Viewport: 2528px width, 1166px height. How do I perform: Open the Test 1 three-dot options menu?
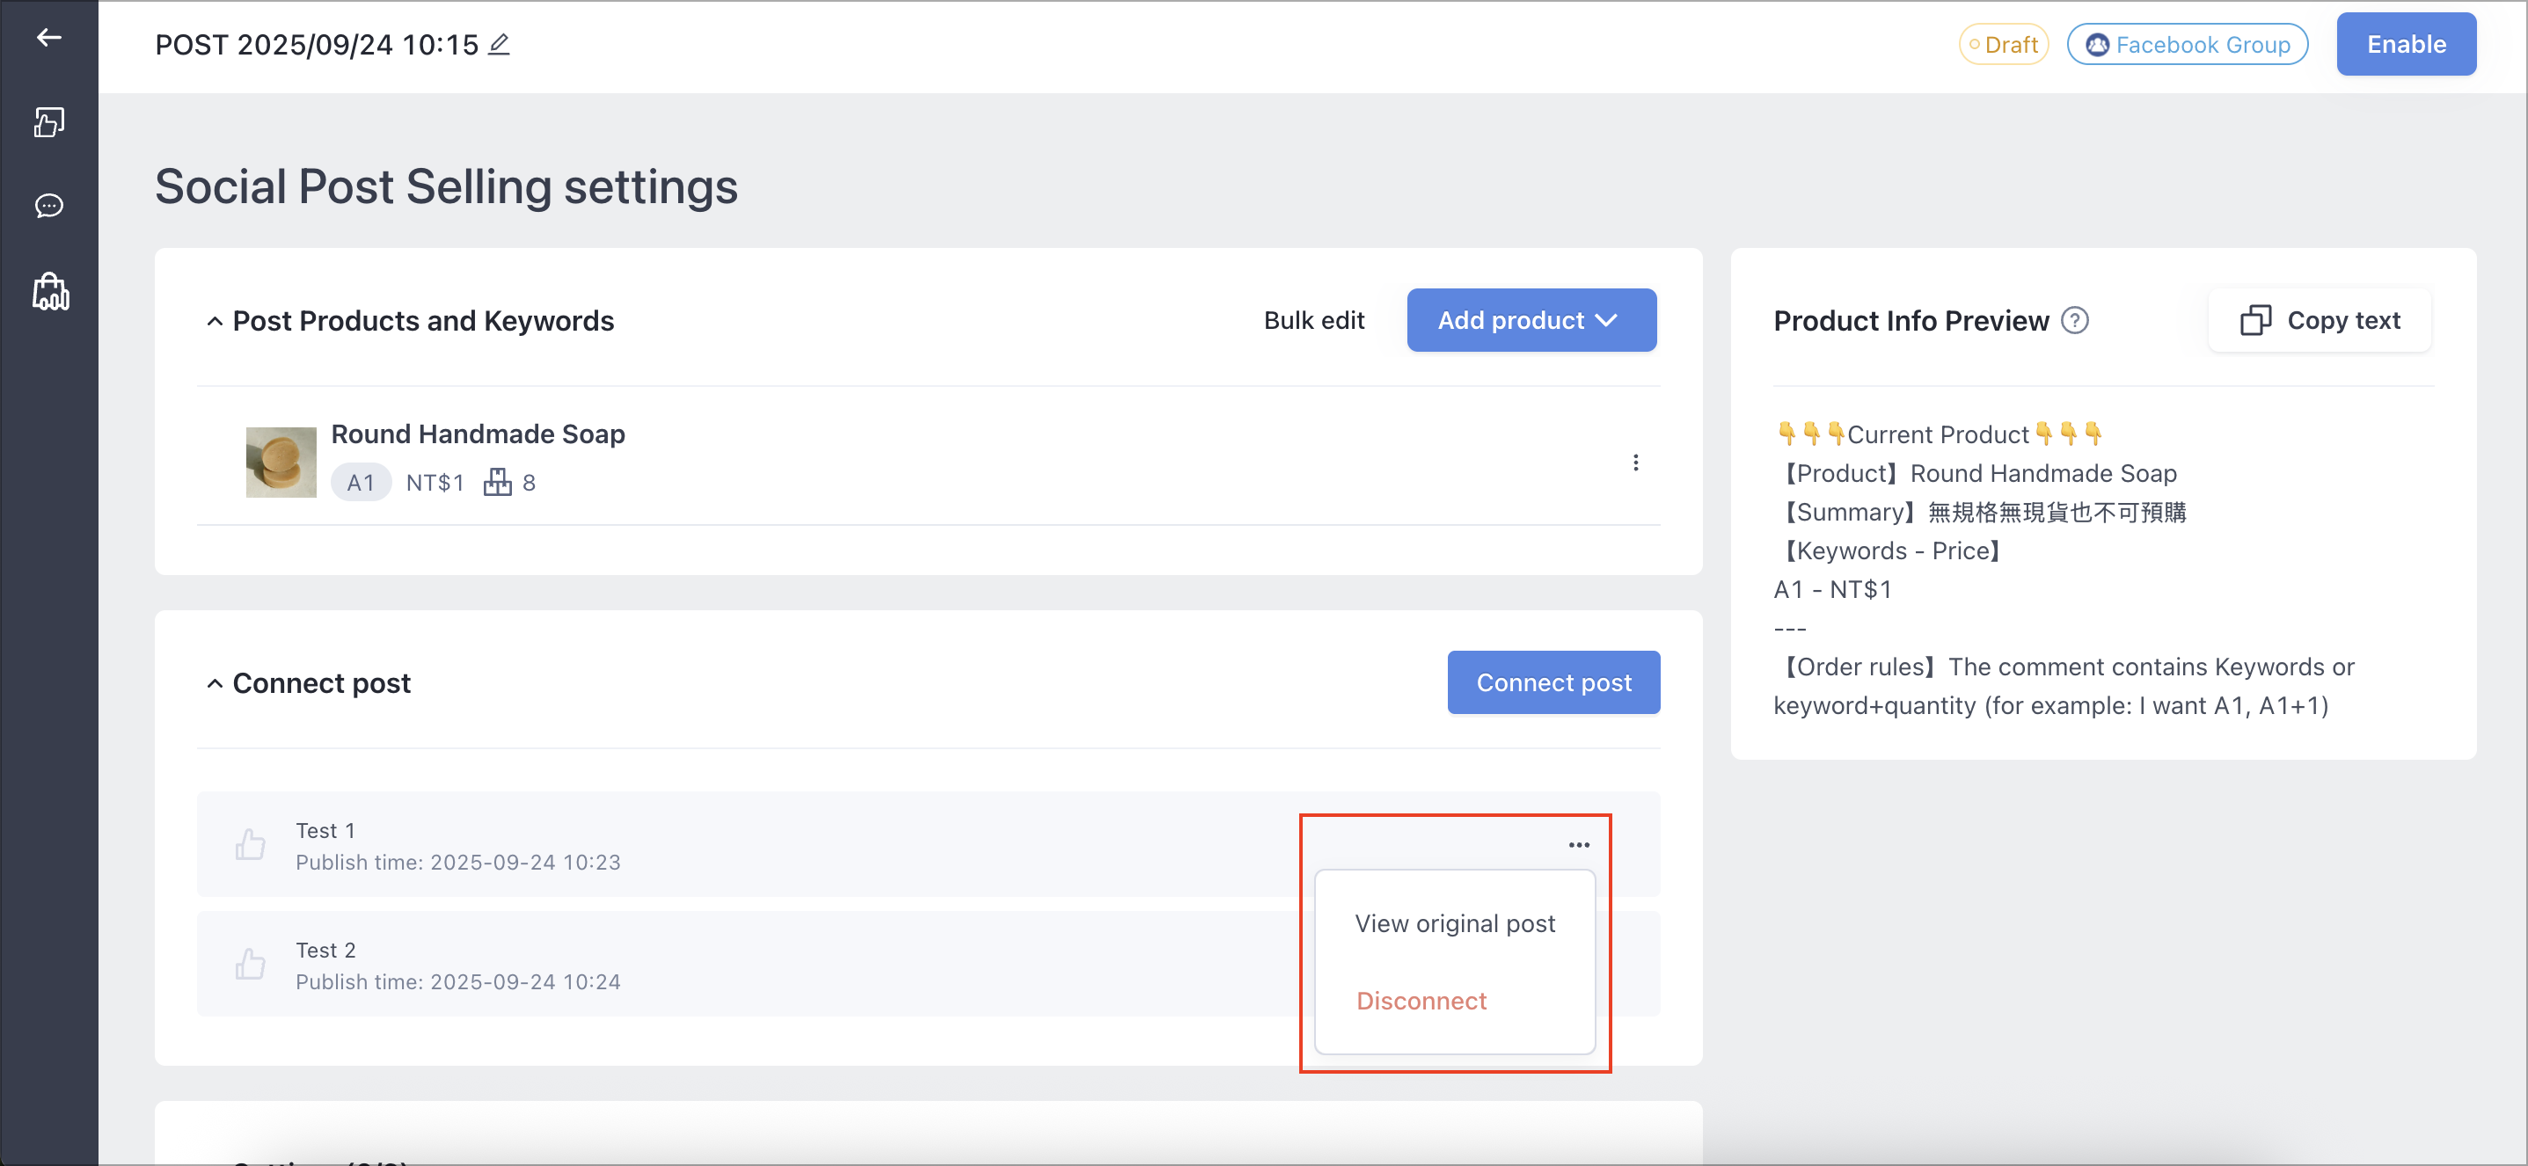1578,844
